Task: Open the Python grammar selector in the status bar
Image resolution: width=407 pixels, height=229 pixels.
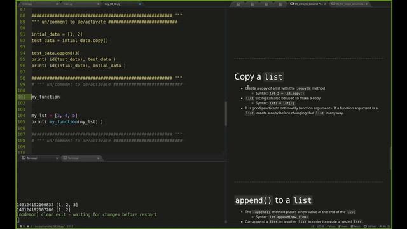Action: pyautogui.click(x=331, y=226)
